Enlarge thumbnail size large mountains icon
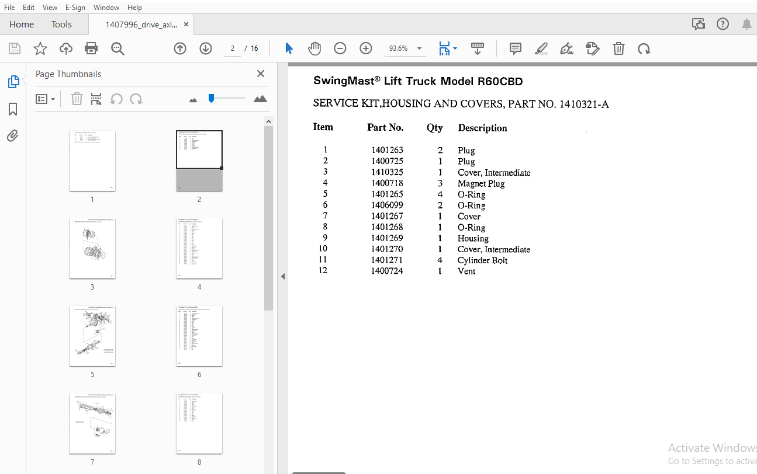 coord(261,99)
